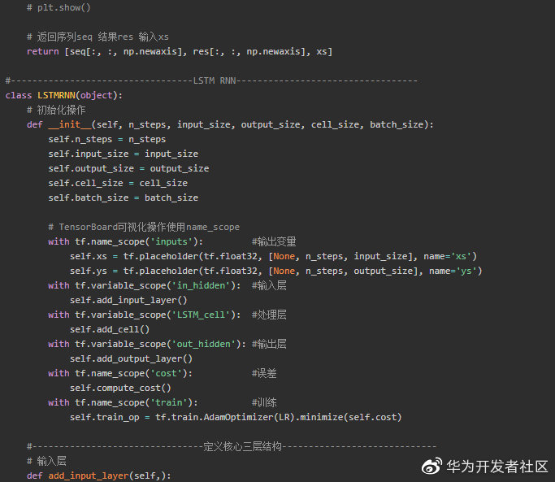Click the 'self.cell_size = cell_size' line
The height and width of the screenshot is (482, 555).
pos(118,183)
